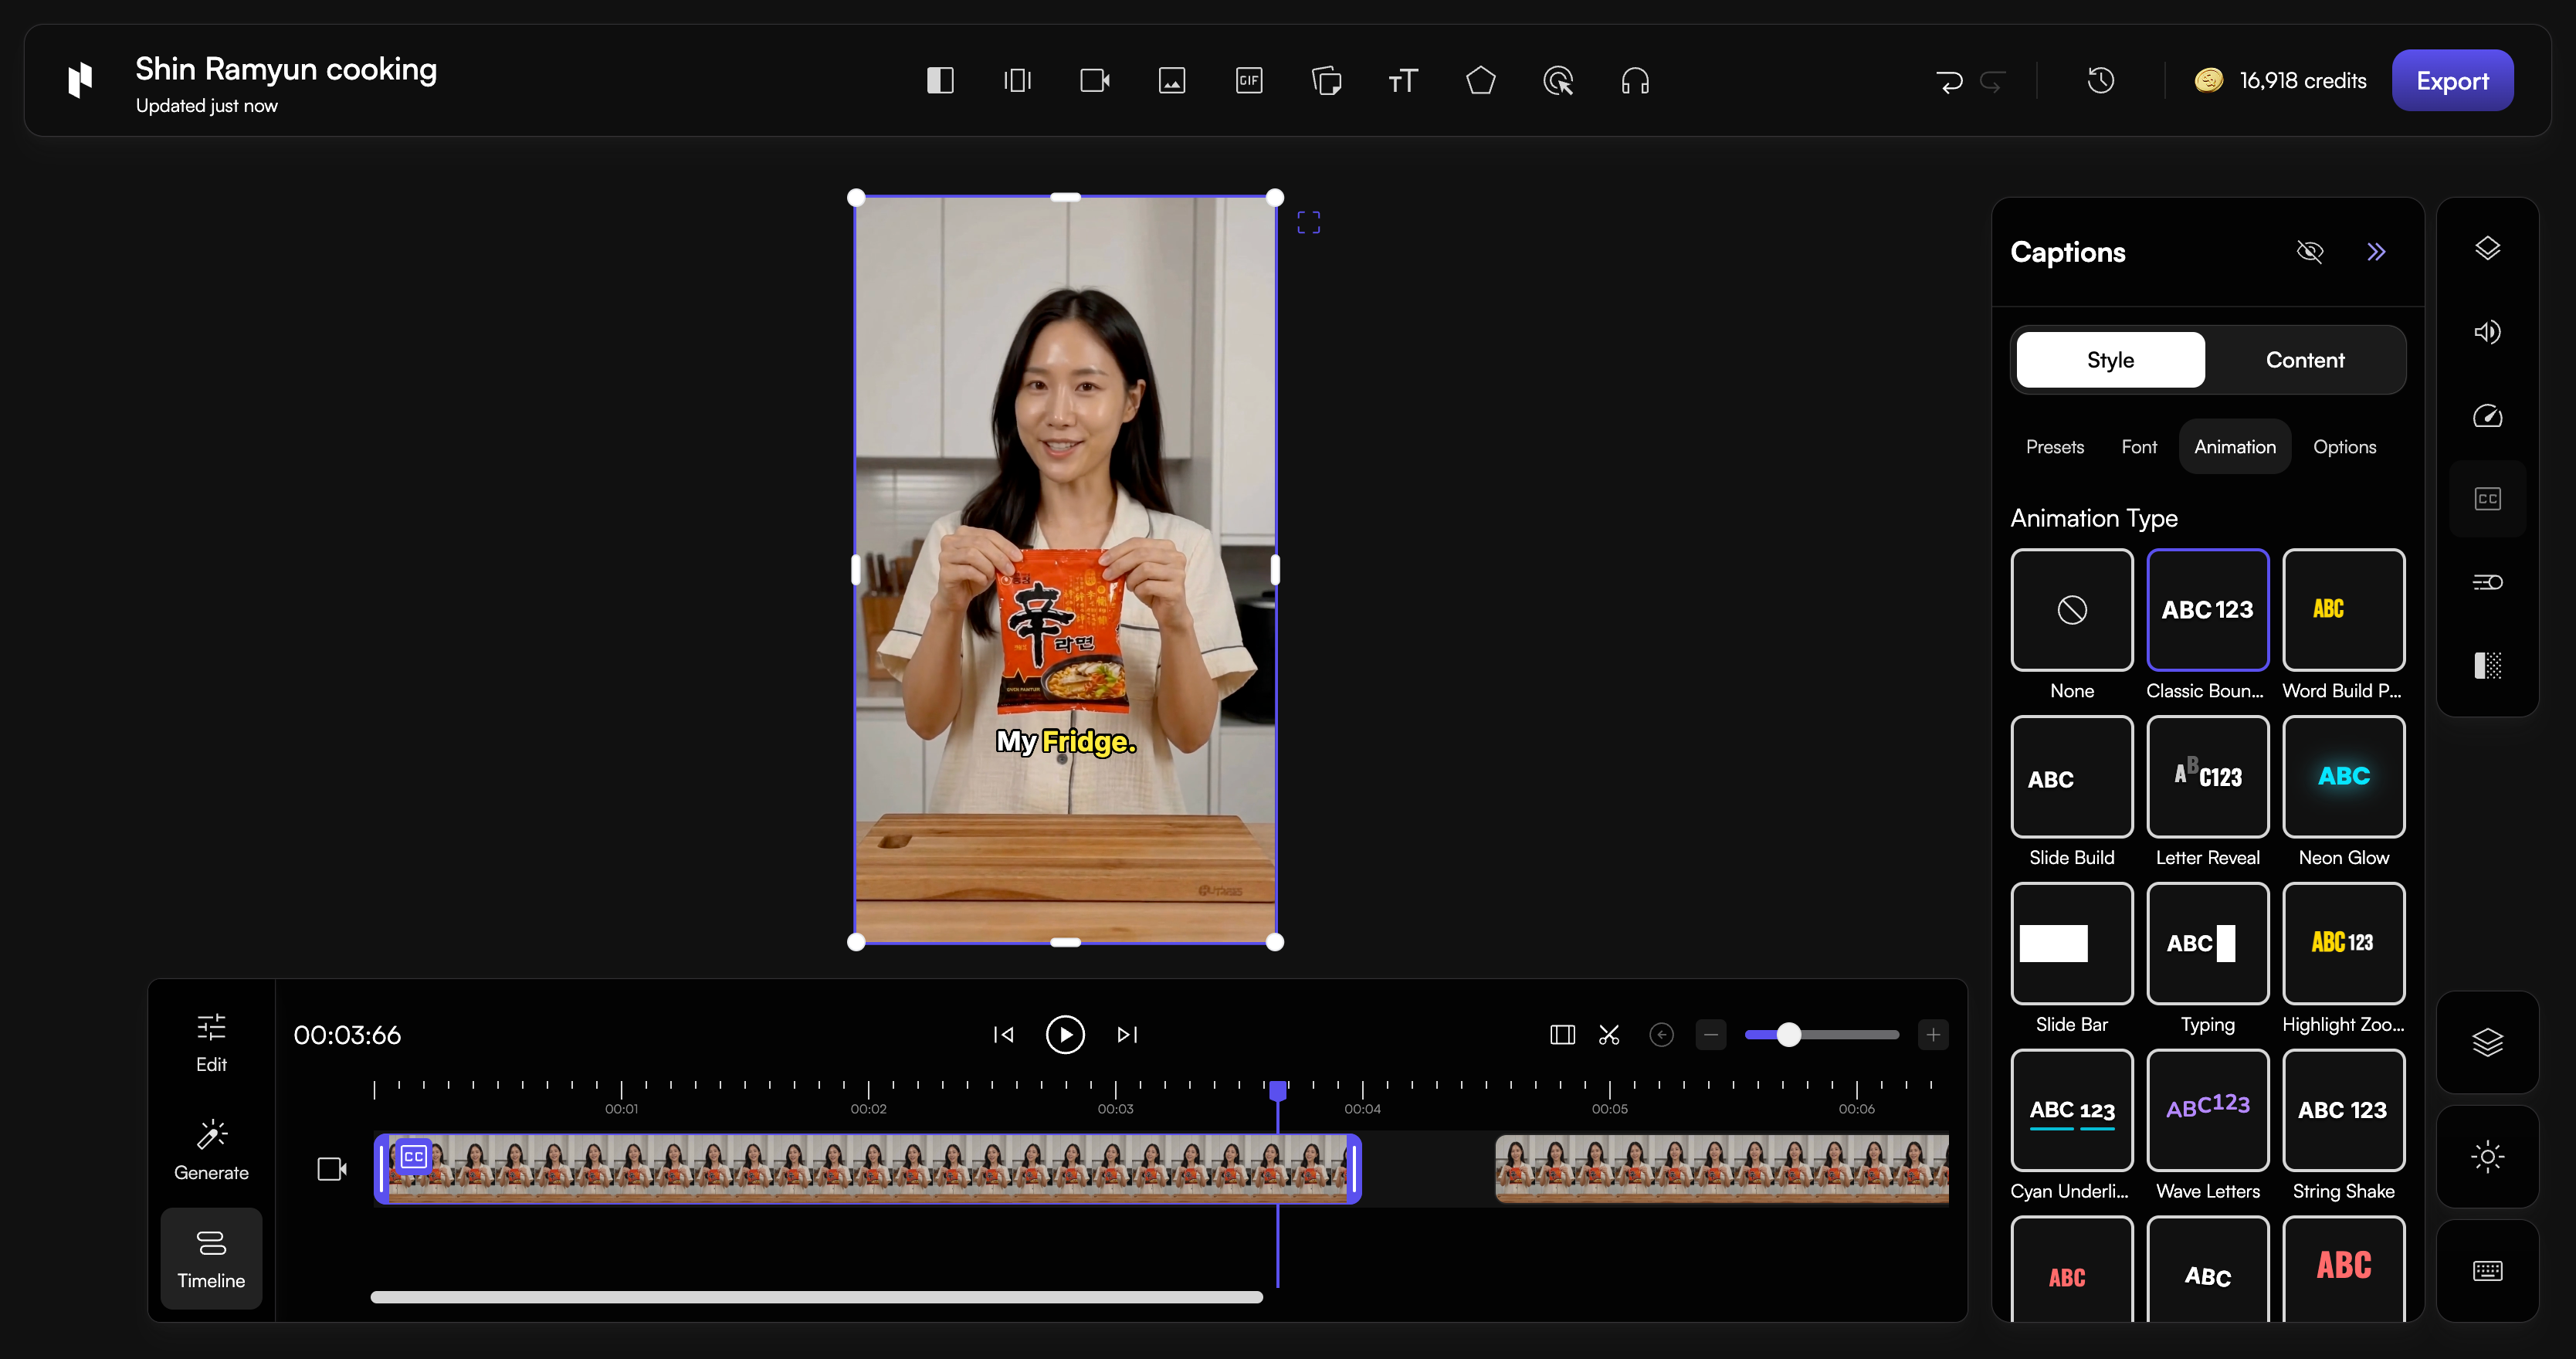The height and width of the screenshot is (1359, 2576).
Task: Switch to the Style tab
Action: (x=2110, y=360)
